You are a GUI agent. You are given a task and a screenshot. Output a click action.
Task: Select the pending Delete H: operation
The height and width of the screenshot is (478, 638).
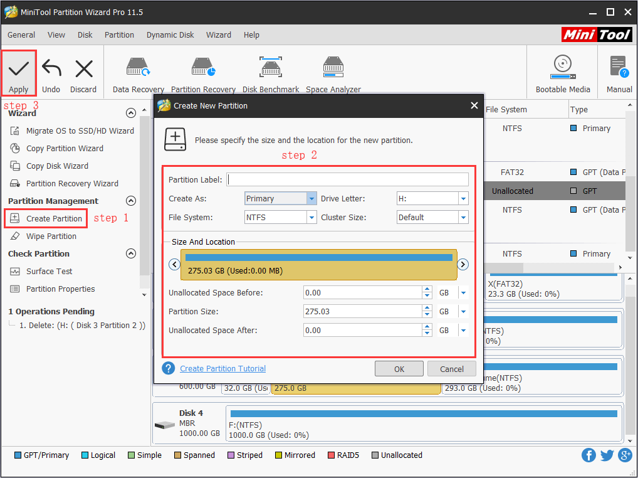pos(82,326)
